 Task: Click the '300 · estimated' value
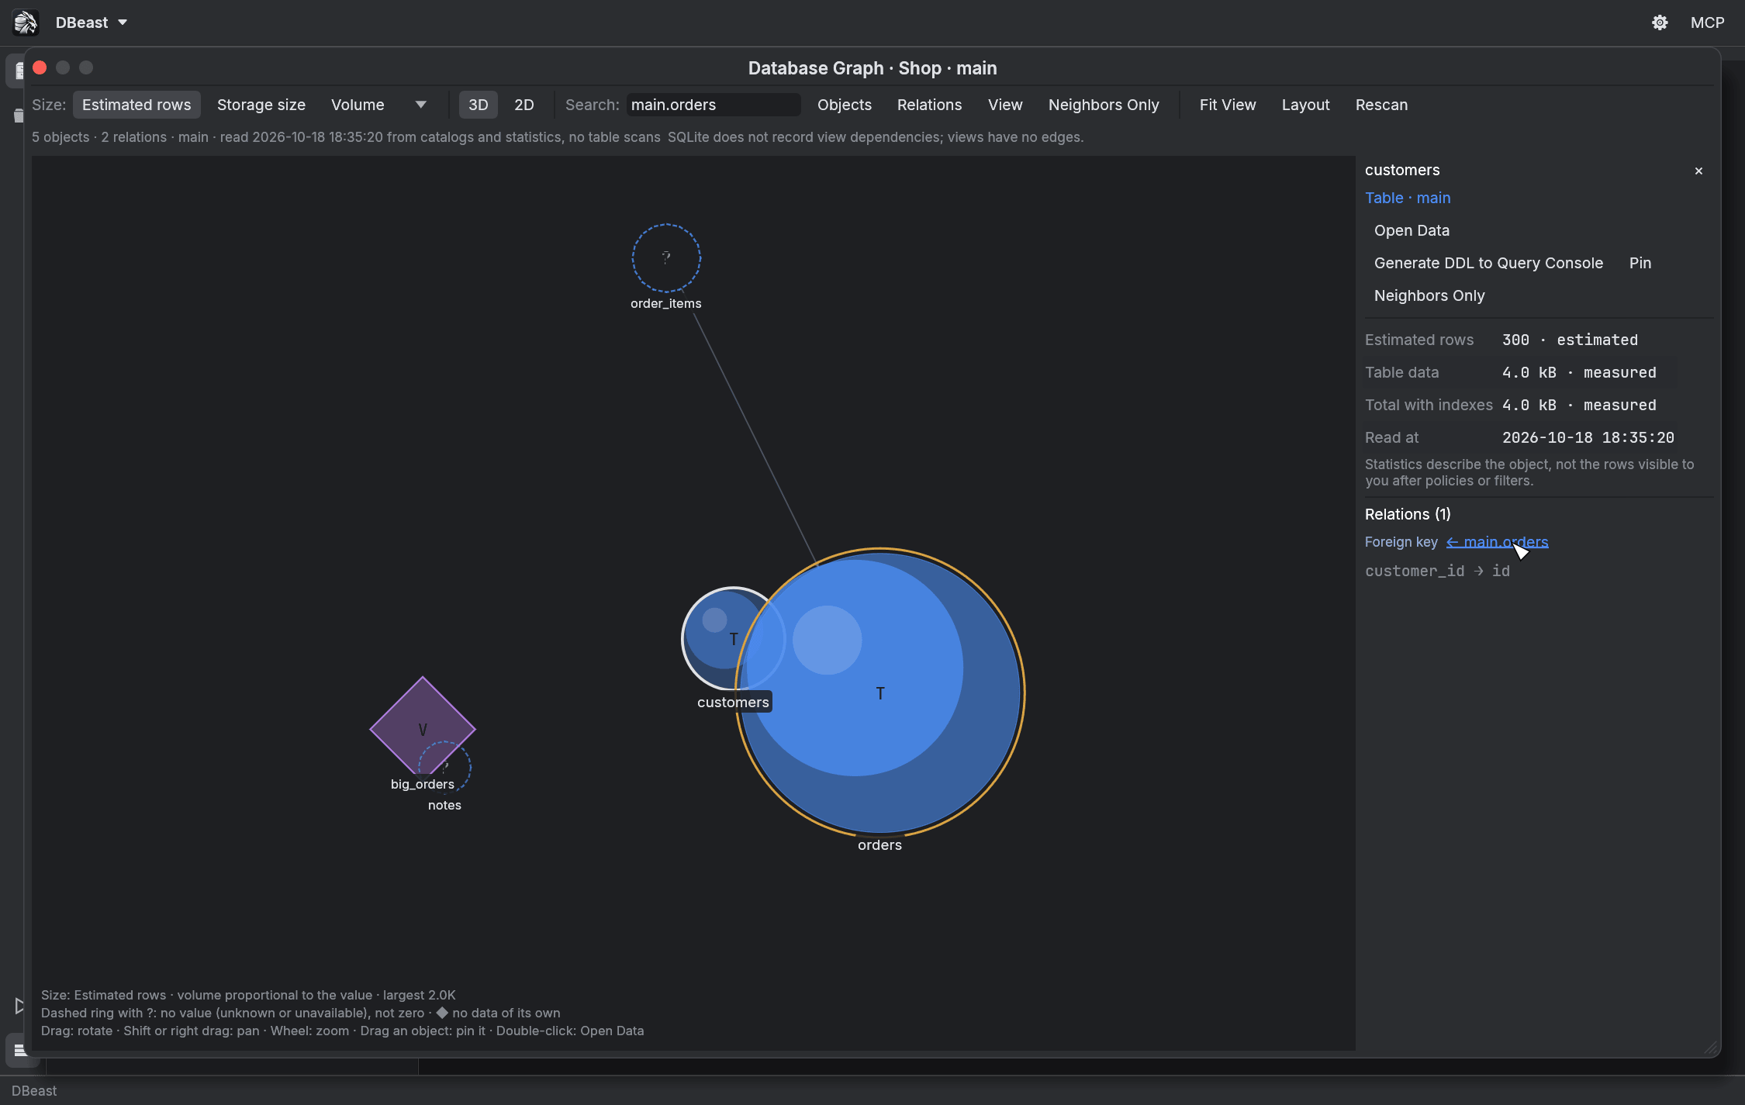[1570, 340]
